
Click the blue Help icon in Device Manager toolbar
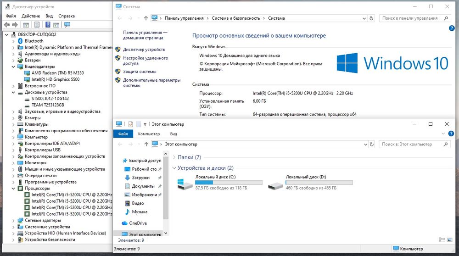click(48, 25)
